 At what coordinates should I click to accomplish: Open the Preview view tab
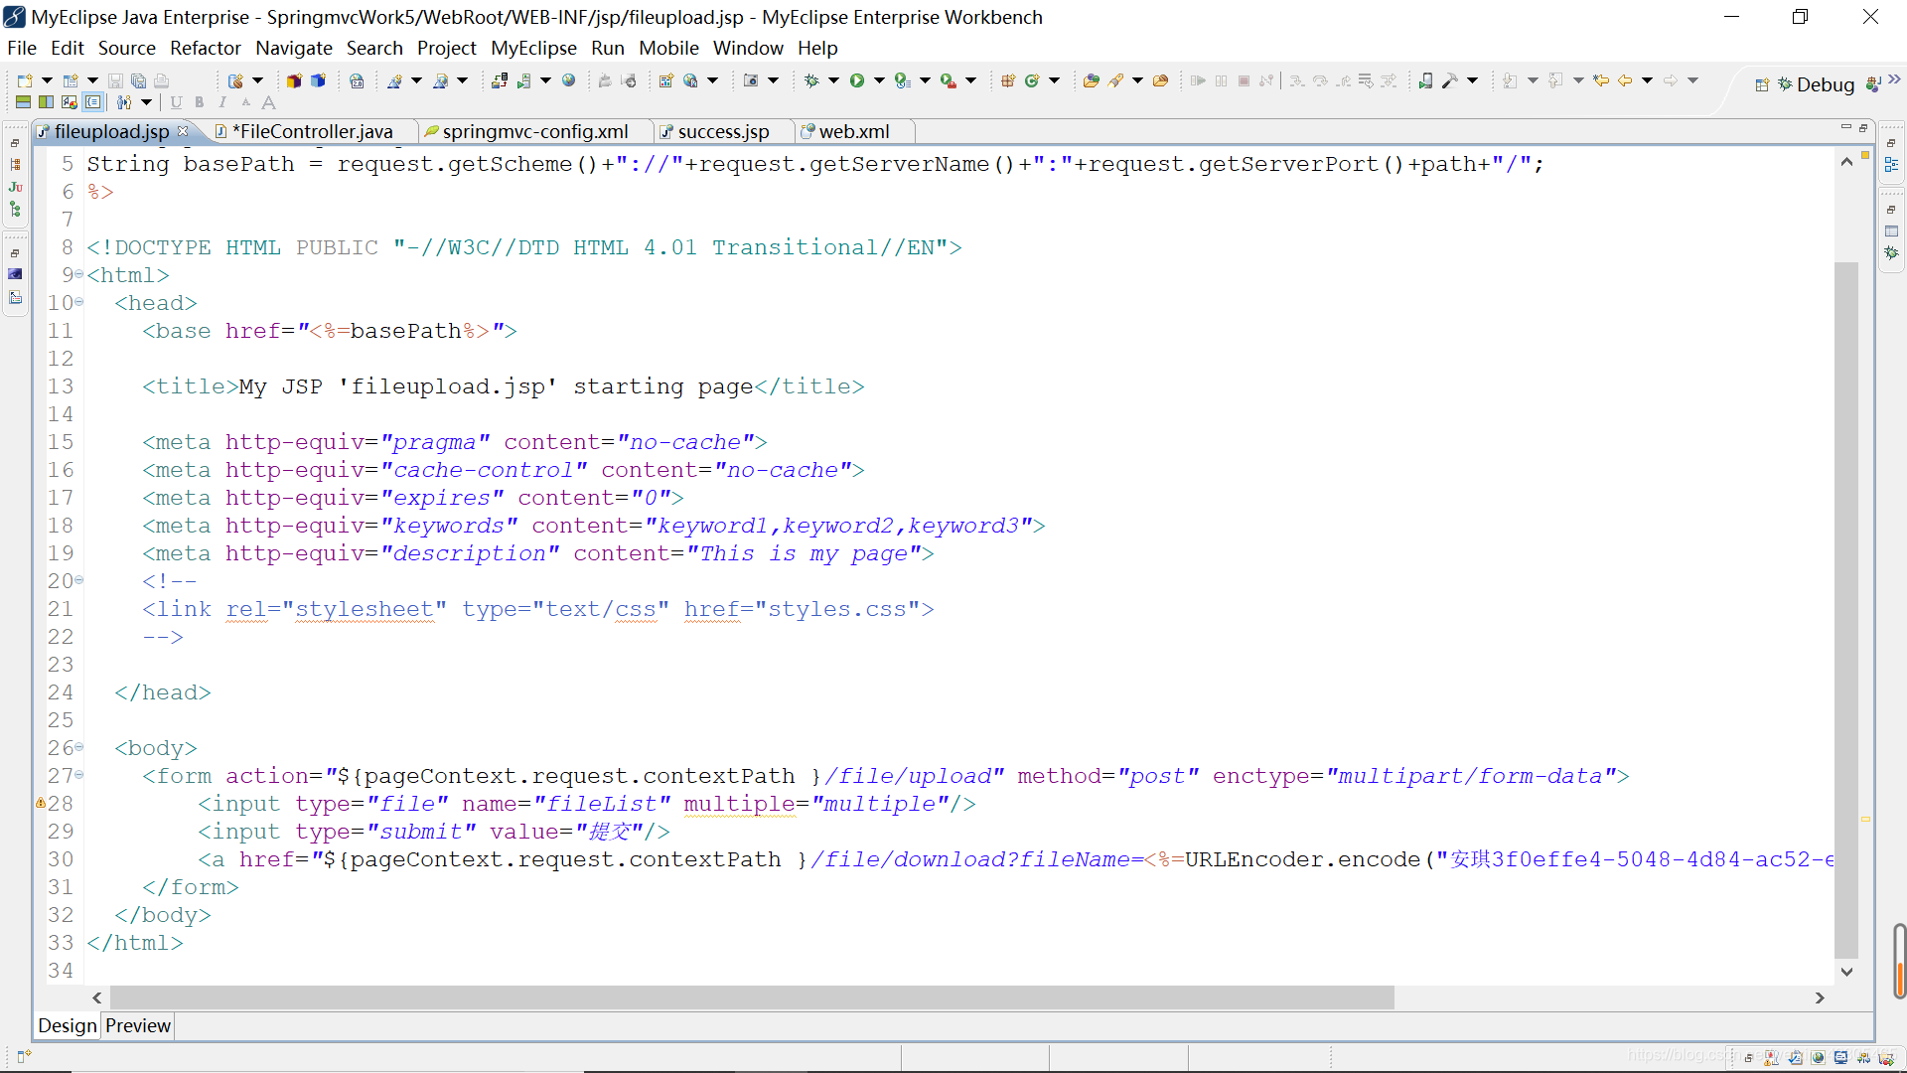tap(138, 1025)
